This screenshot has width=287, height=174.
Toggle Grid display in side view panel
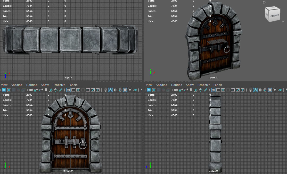213,90
